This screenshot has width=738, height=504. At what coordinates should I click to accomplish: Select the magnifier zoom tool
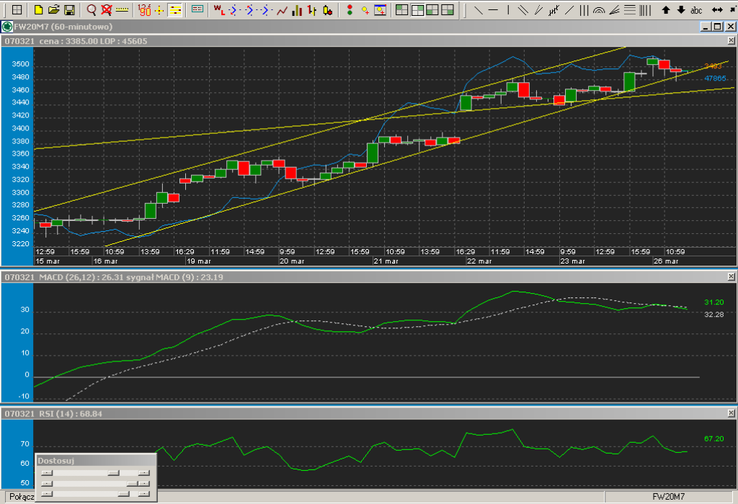(x=92, y=10)
